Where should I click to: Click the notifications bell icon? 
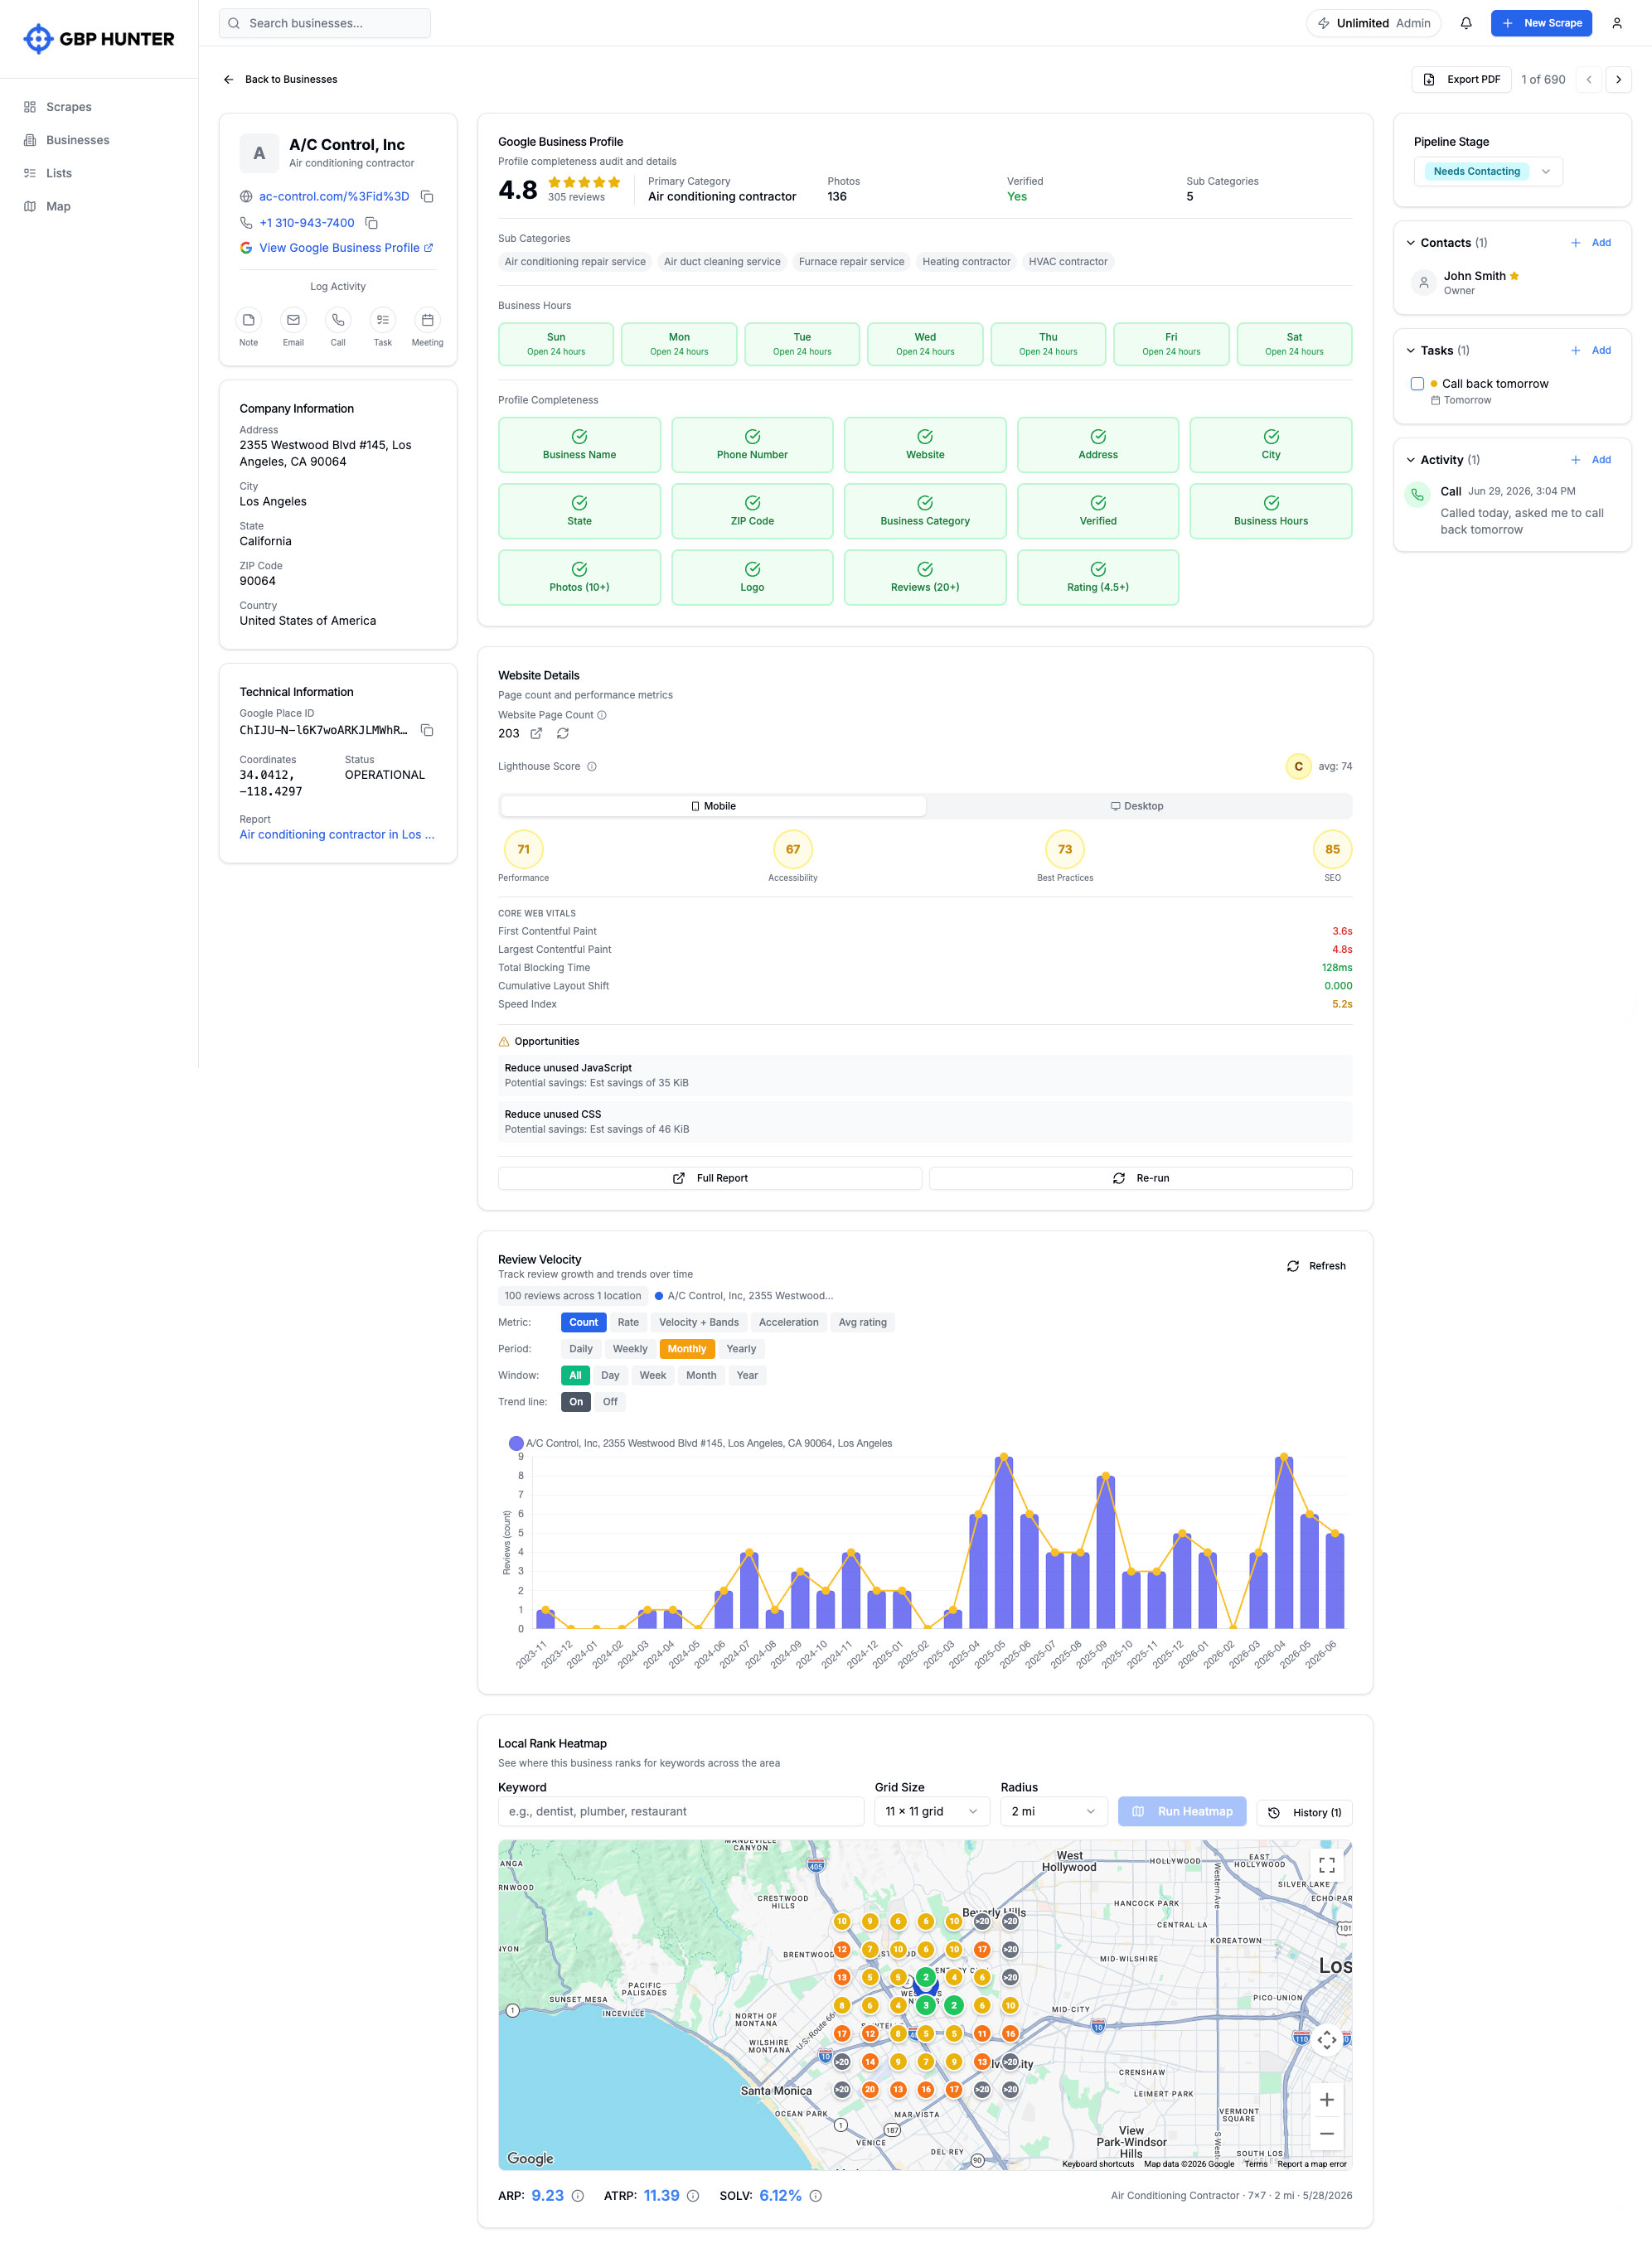1466,23
